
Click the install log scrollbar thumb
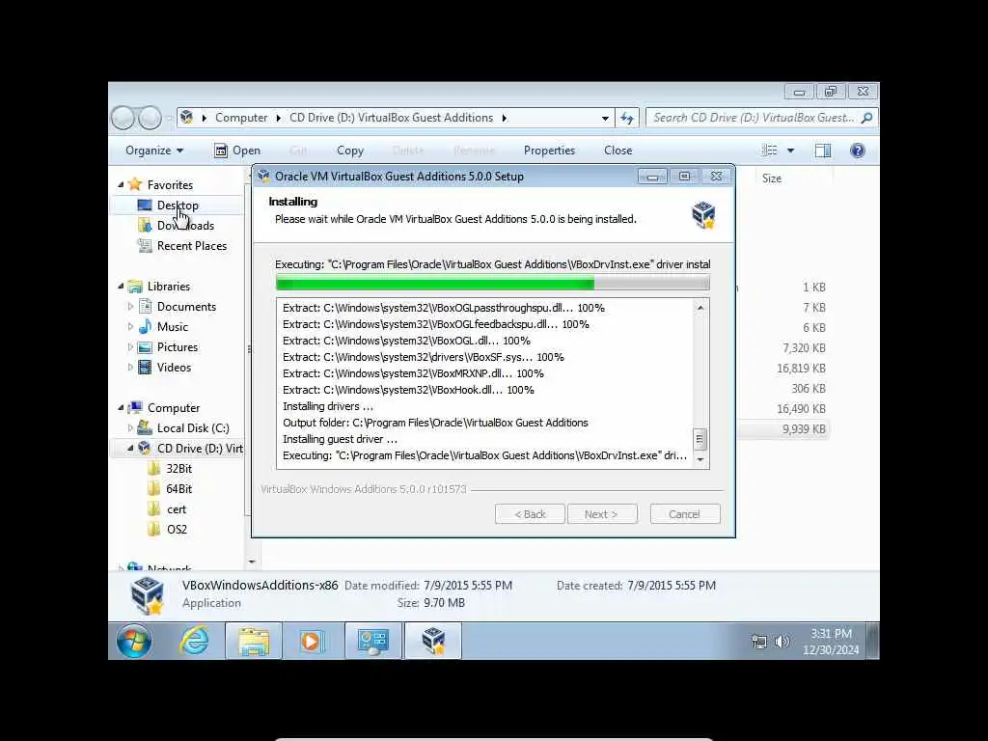700,439
